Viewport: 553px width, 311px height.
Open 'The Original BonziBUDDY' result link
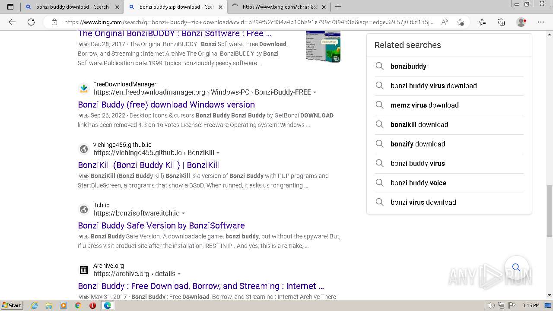tap(175, 34)
